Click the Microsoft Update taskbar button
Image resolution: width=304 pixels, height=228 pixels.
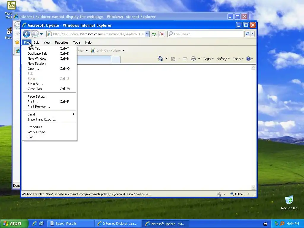166,224
